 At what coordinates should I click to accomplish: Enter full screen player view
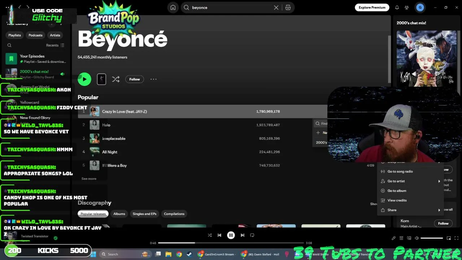tap(456, 238)
